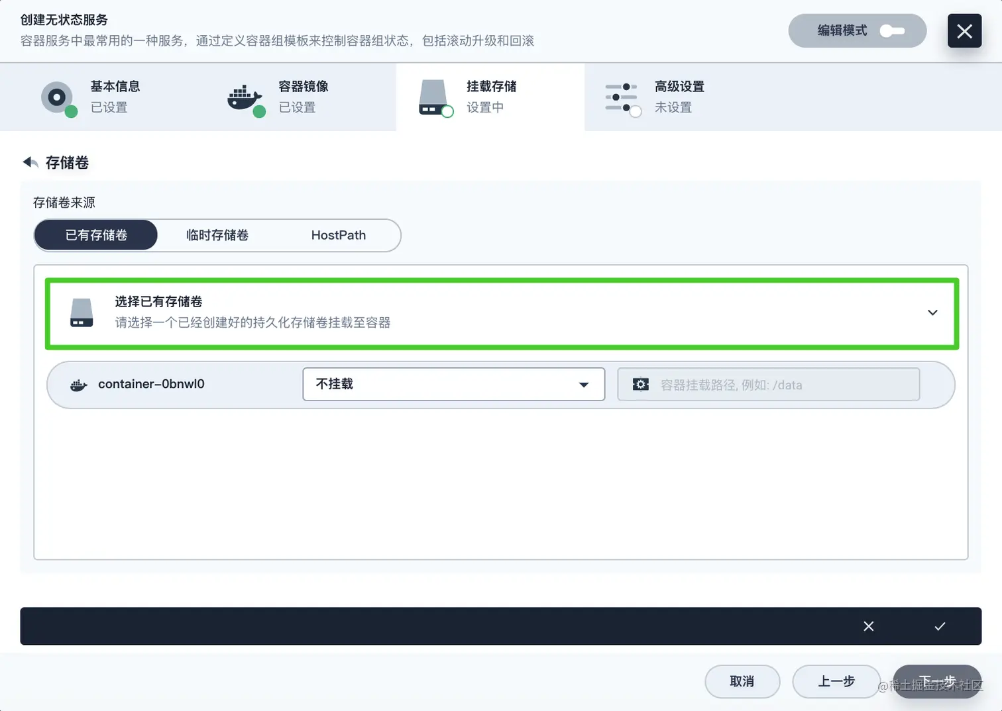Click the back arrow beside 存储卷
The image size is (1002, 711).
pos(30,162)
